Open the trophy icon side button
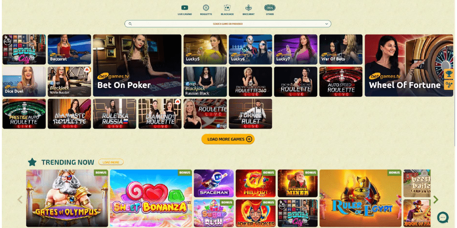Viewport: 457px width, 228px height. (449, 74)
